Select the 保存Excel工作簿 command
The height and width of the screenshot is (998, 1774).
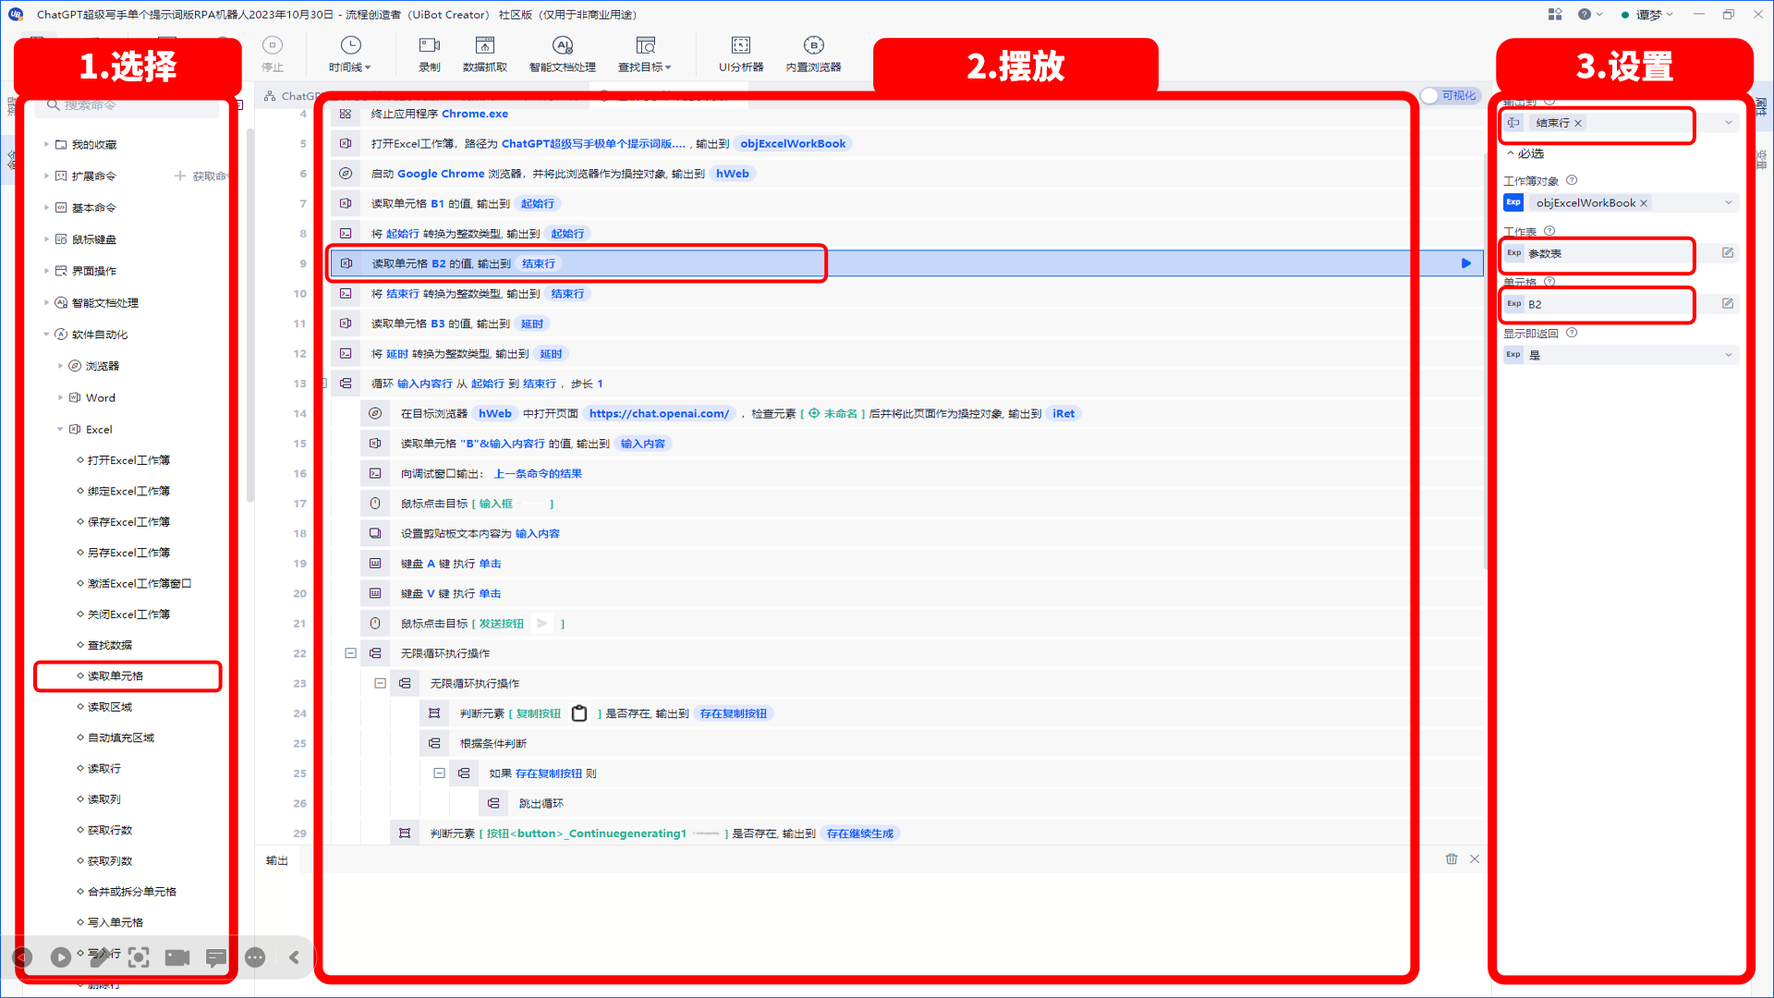pyautogui.click(x=128, y=522)
